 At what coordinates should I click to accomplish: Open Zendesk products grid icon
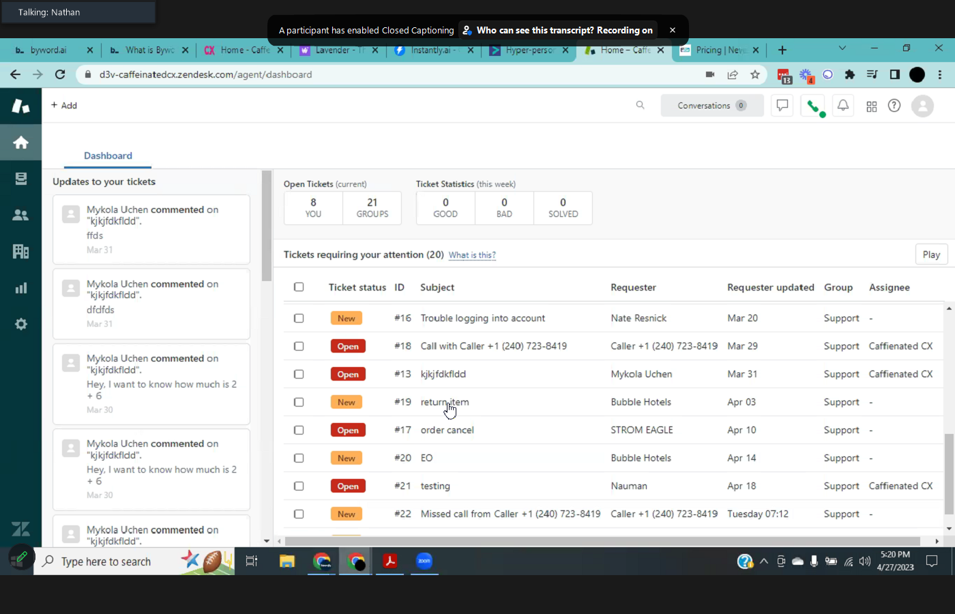tap(871, 106)
